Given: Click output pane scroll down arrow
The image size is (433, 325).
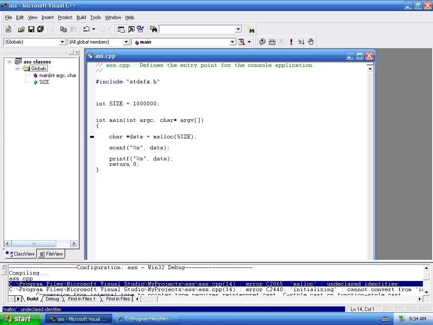Looking at the screenshot, I should click(x=426, y=292).
